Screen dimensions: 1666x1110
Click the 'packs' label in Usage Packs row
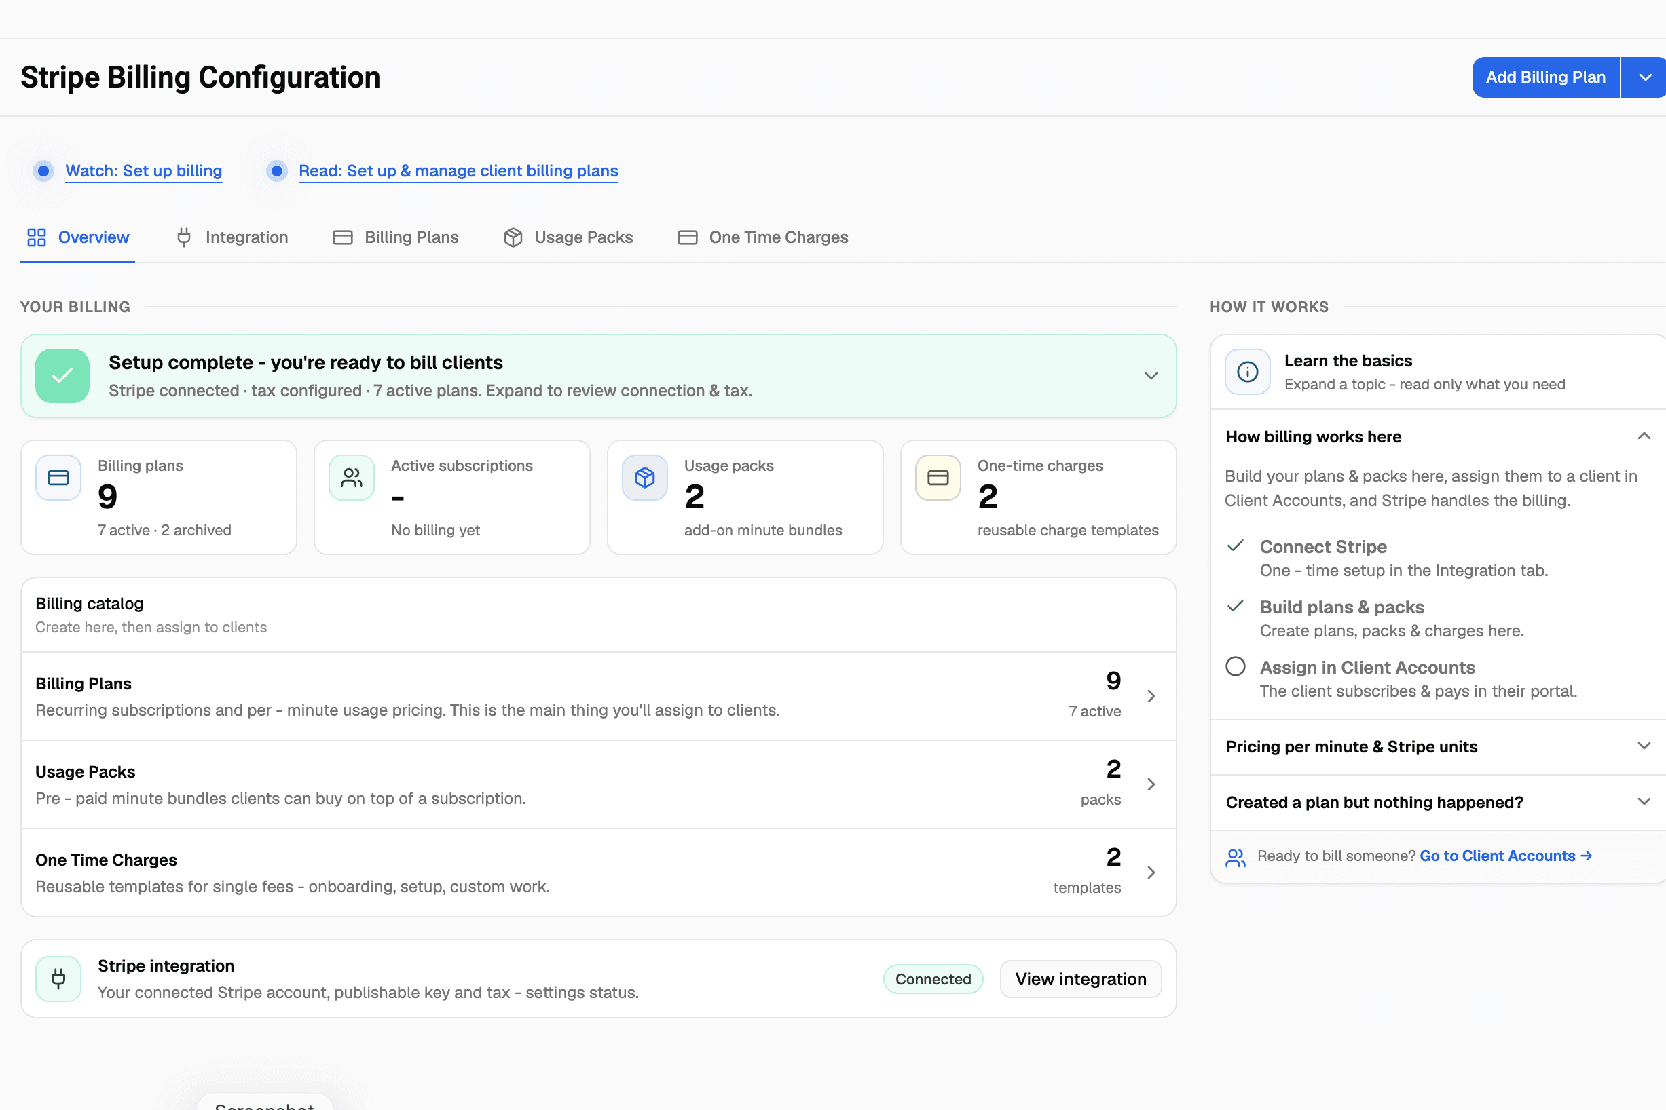(x=1100, y=799)
